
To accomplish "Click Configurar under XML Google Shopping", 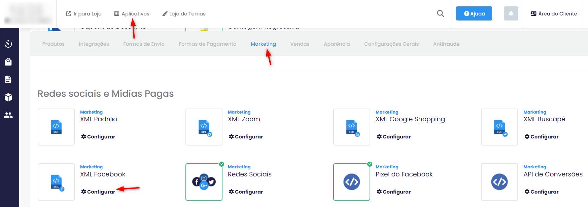I will [x=393, y=137].
